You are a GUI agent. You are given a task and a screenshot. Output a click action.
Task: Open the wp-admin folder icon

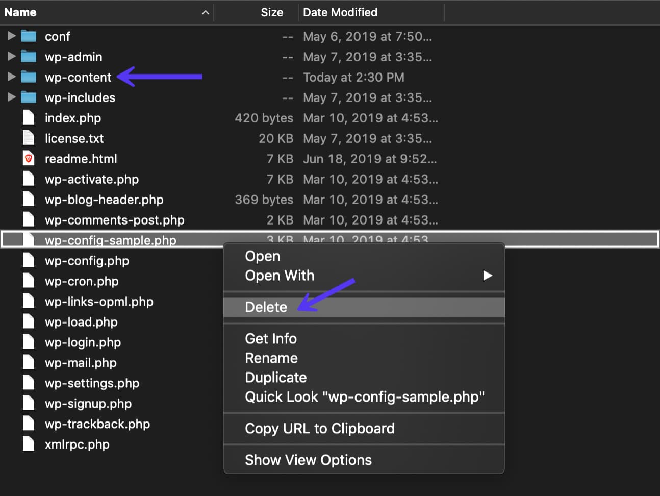coord(29,57)
